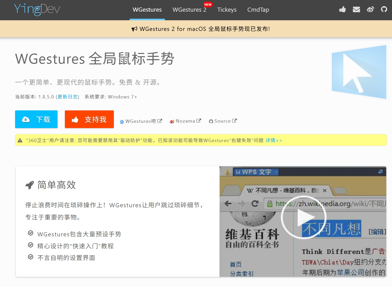Visit the Nozama Weibo link
The width and height of the screenshot is (392, 287).
[185, 121]
